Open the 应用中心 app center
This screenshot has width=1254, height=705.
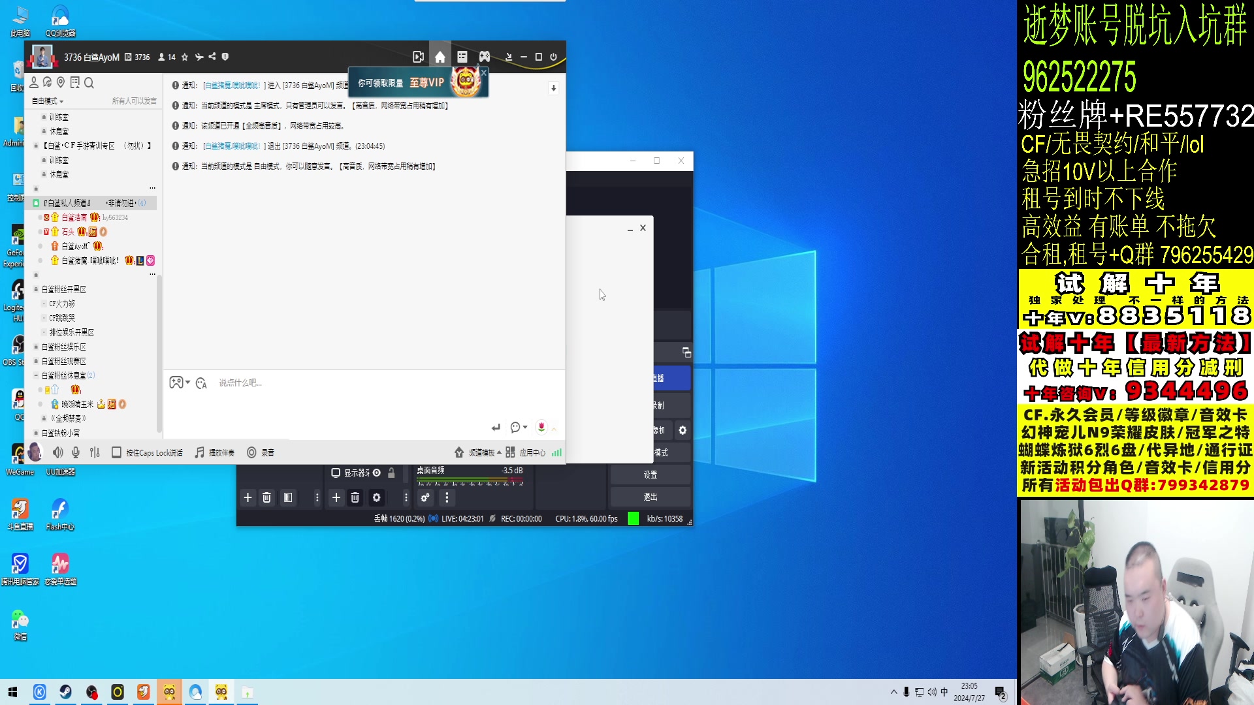pyautogui.click(x=526, y=452)
